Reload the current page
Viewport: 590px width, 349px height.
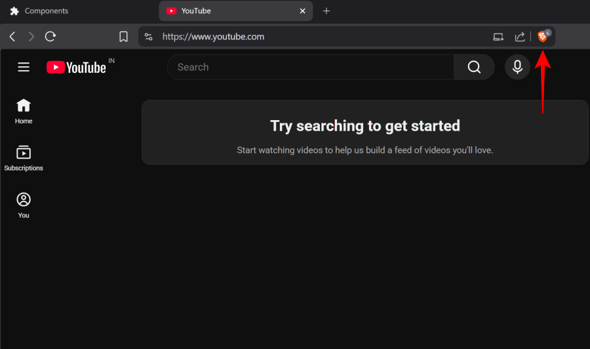[x=50, y=37]
